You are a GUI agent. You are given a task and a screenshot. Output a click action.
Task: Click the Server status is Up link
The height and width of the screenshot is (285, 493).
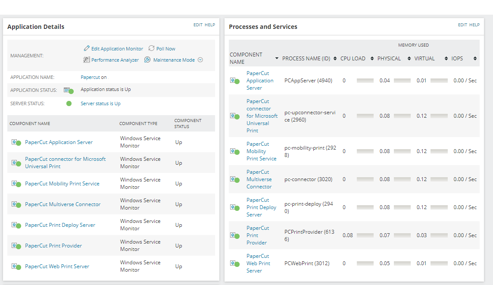tap(100, 103)
